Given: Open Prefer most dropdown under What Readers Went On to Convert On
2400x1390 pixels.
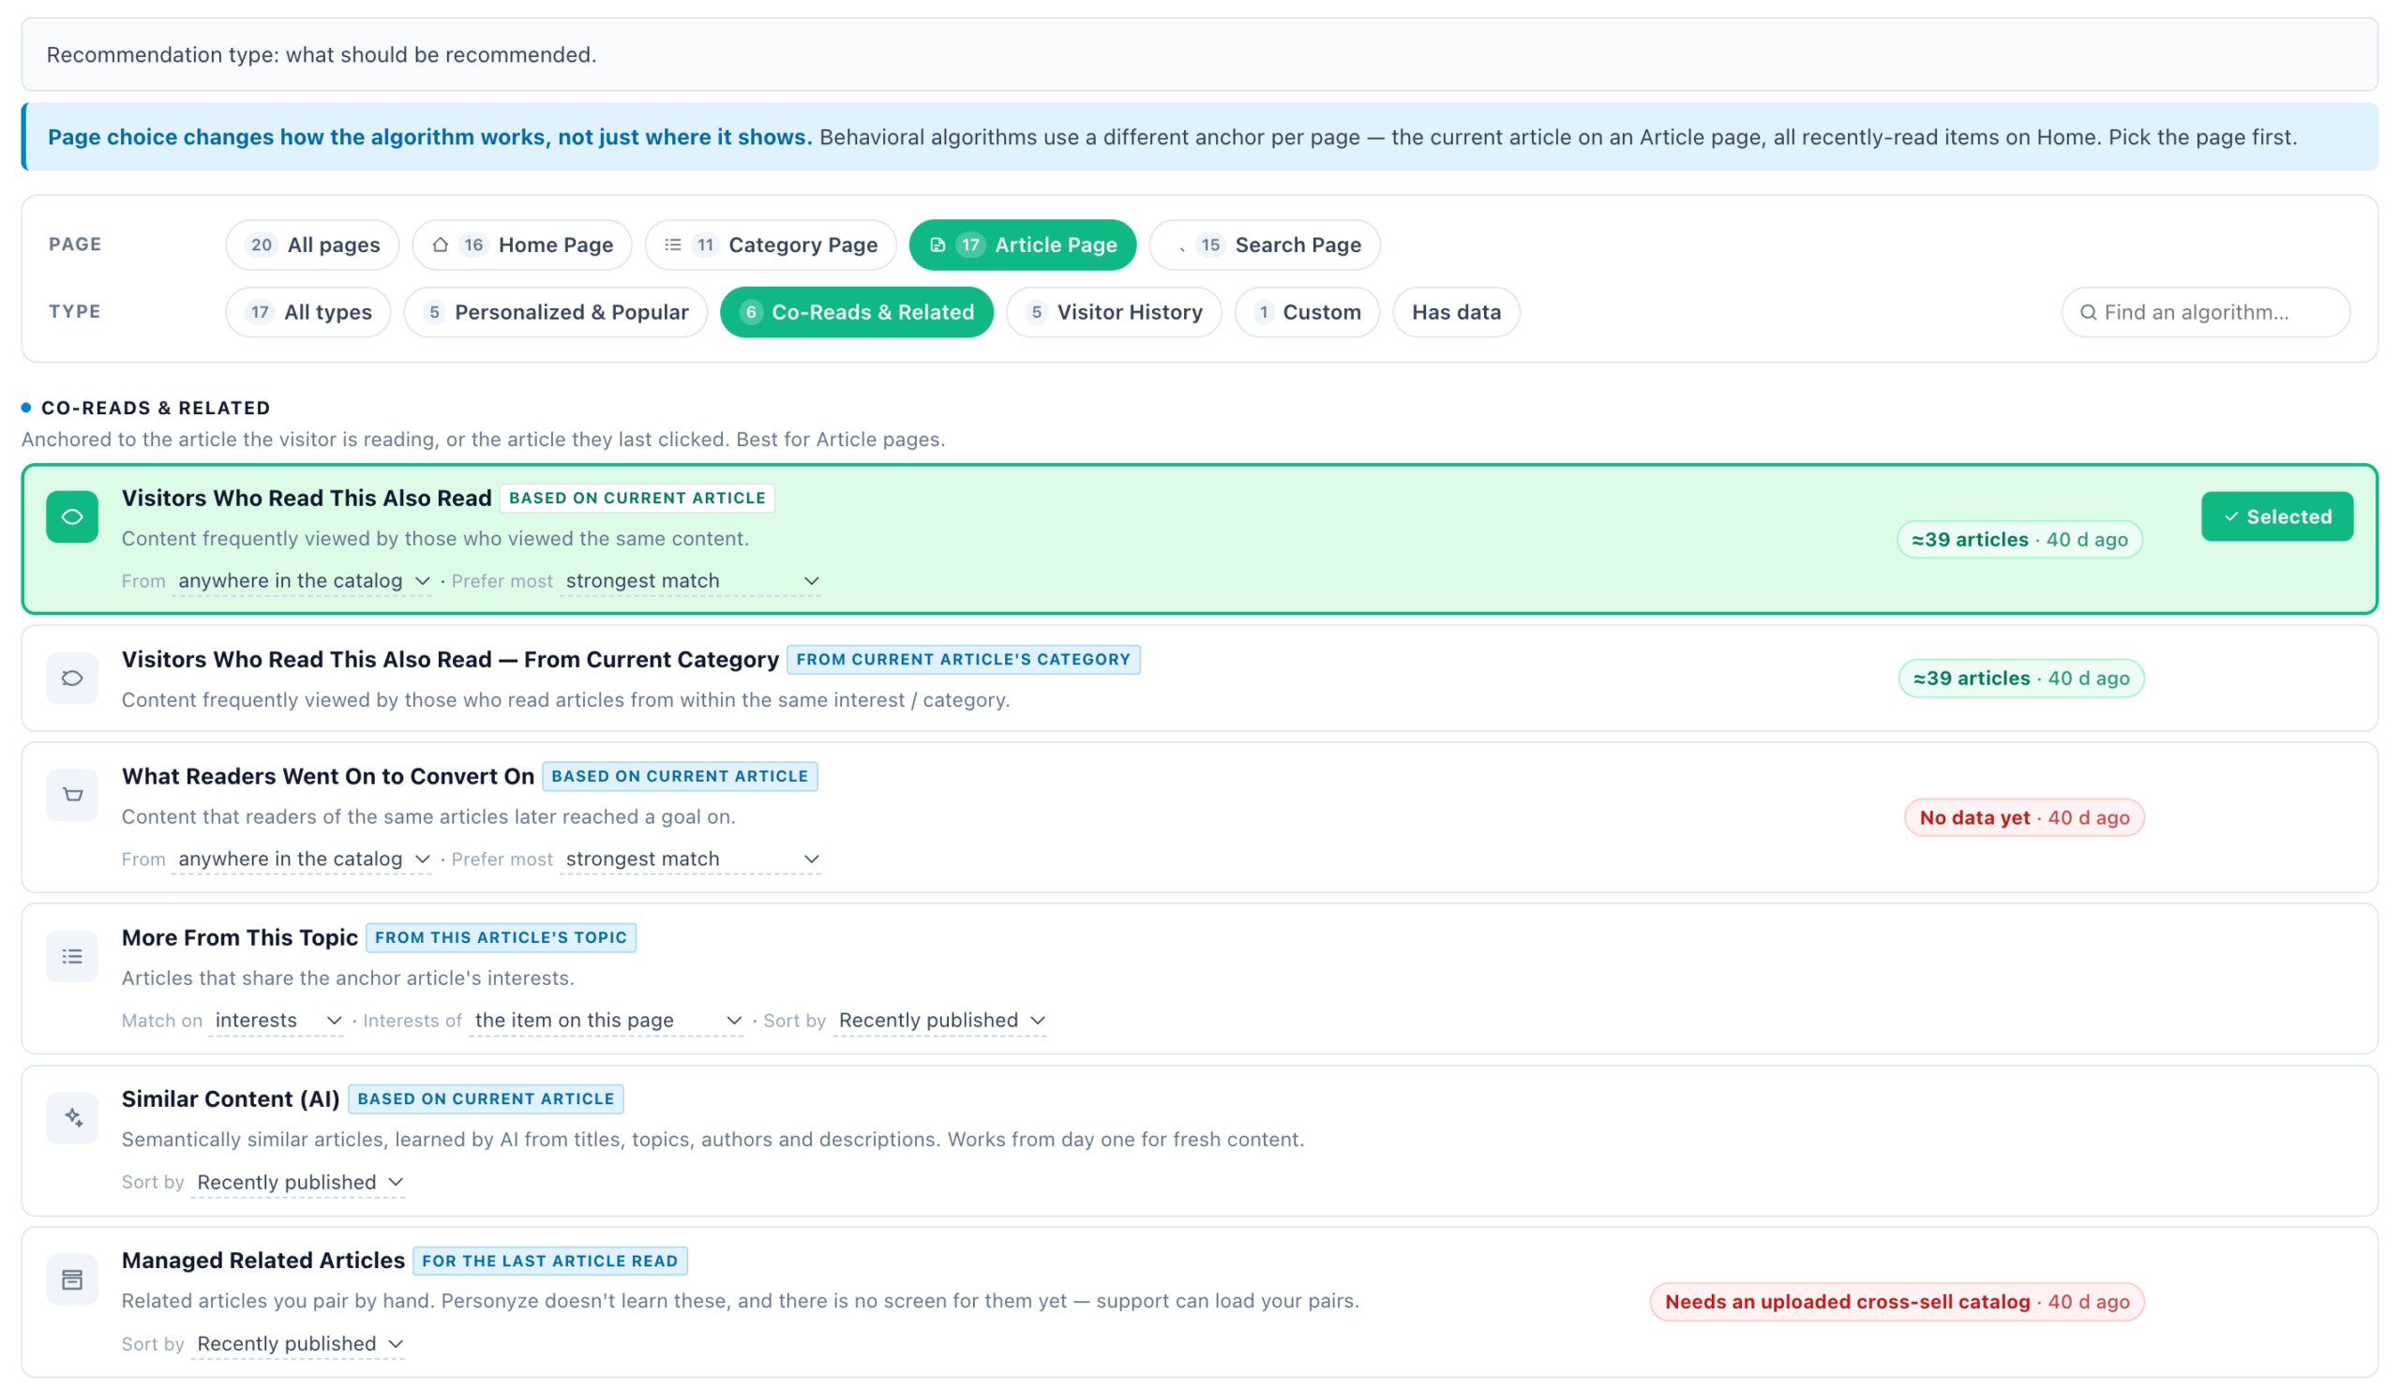Looking at the screenshot, I should coord(691,859).
